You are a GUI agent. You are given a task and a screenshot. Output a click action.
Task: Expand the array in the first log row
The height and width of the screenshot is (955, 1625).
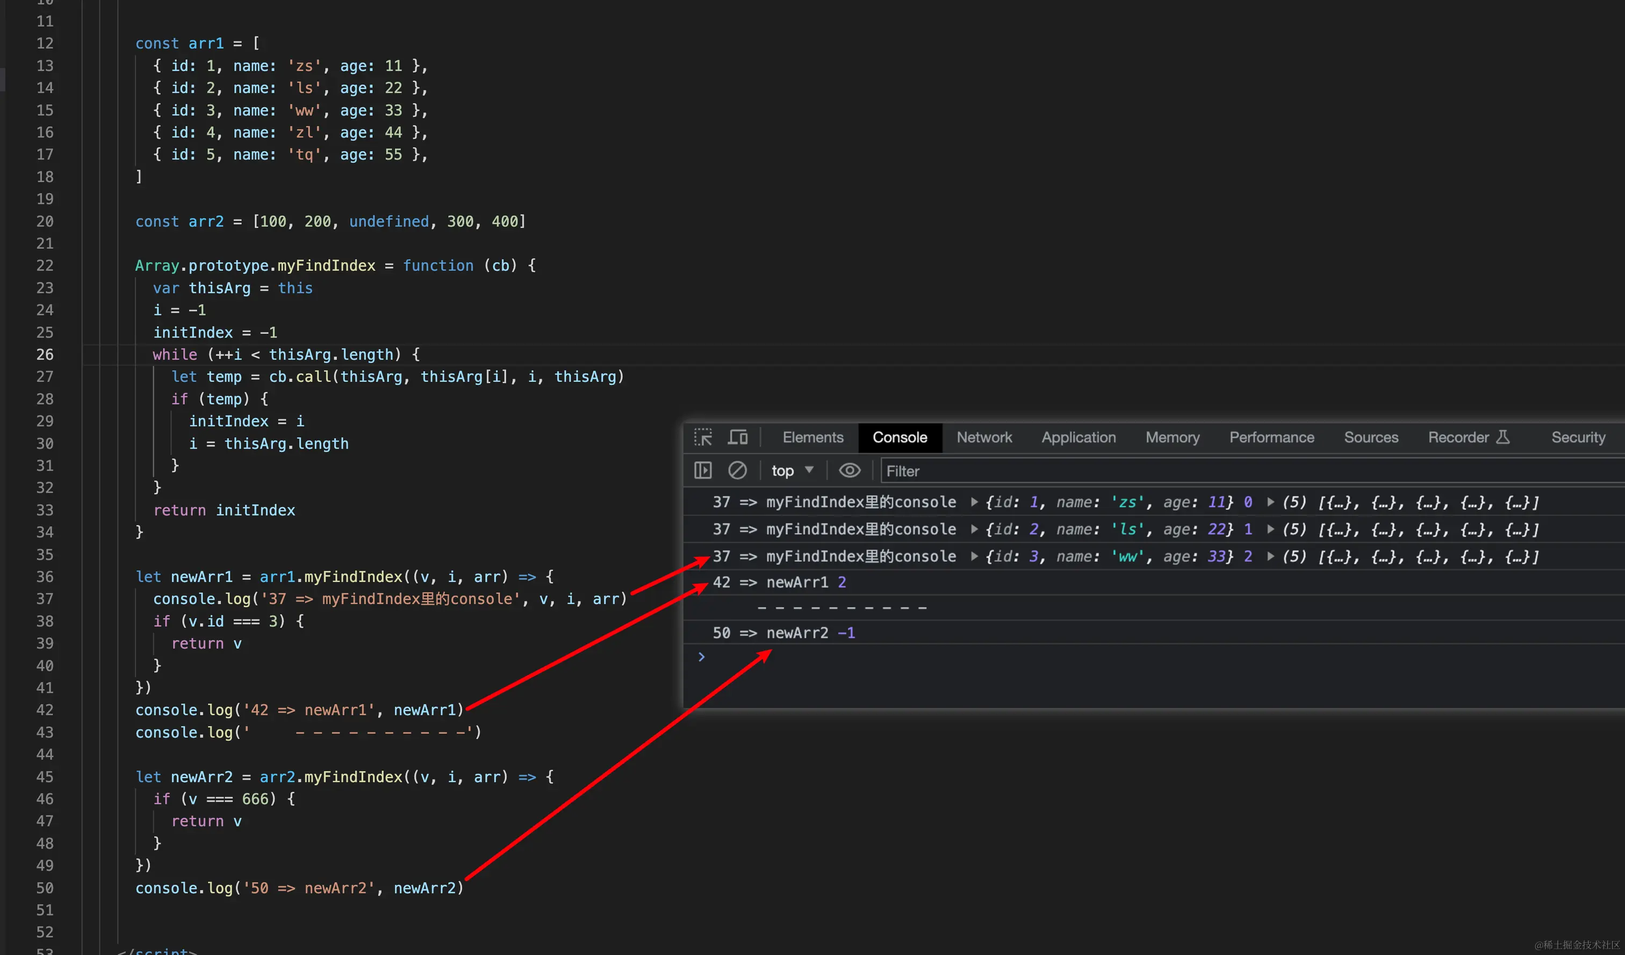(1270, 502)
